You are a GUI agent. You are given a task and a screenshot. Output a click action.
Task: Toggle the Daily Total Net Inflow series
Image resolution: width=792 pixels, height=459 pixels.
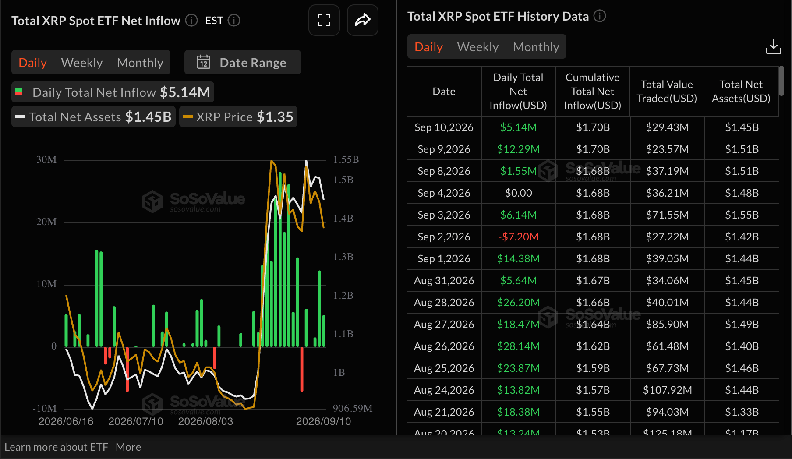113,92
